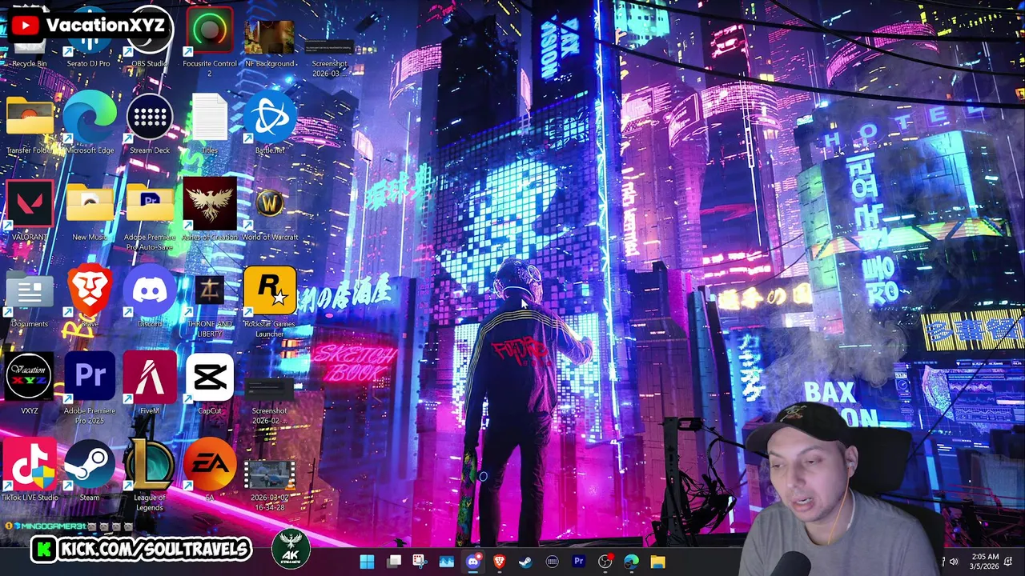
Task: Open the 2:05 AM clock and calendar
Action: pyautogui.click(x=985, y=562)
